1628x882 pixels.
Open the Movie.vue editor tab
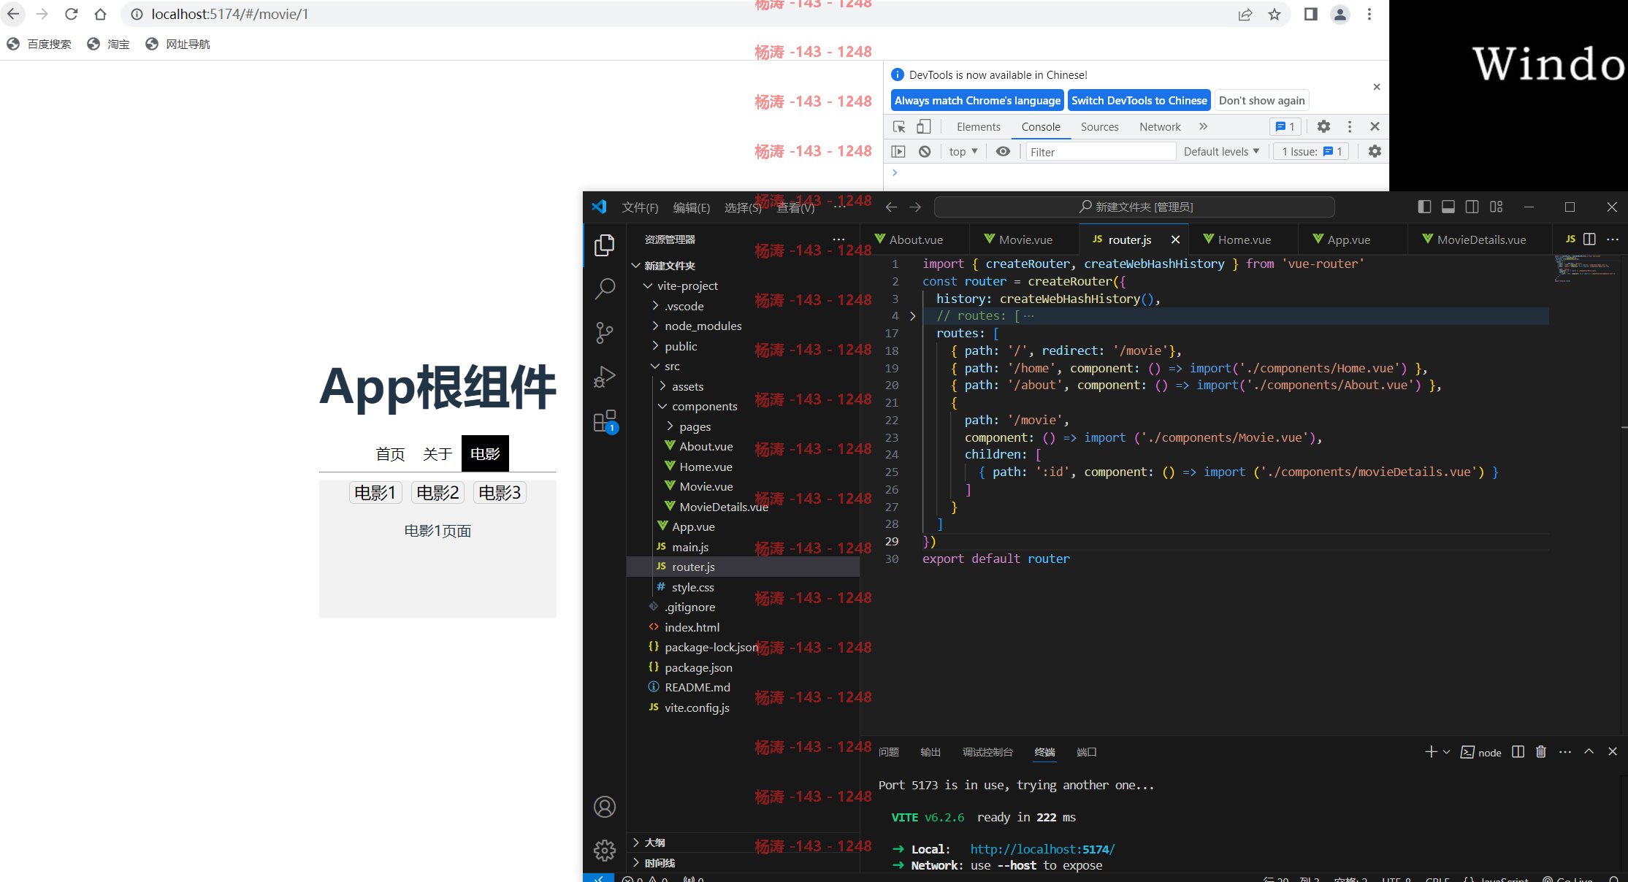(1024, 239)
